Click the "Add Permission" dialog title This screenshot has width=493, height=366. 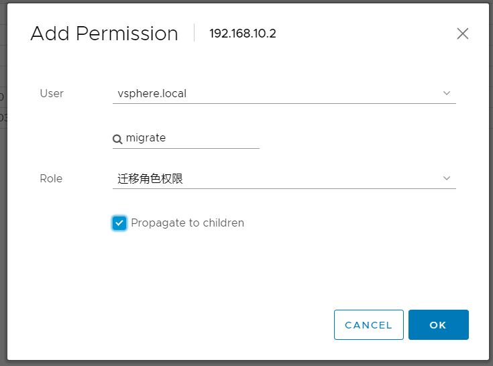pos(104,34)
